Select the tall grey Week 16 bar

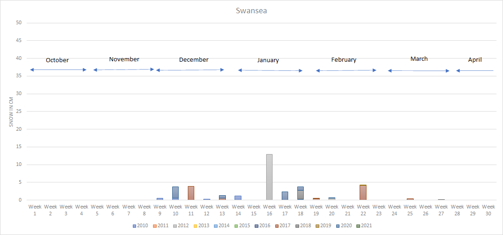pos(269,177)
